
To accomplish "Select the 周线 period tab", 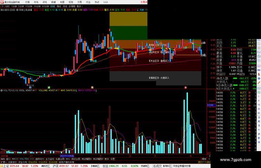I will [x=59, y=6].
